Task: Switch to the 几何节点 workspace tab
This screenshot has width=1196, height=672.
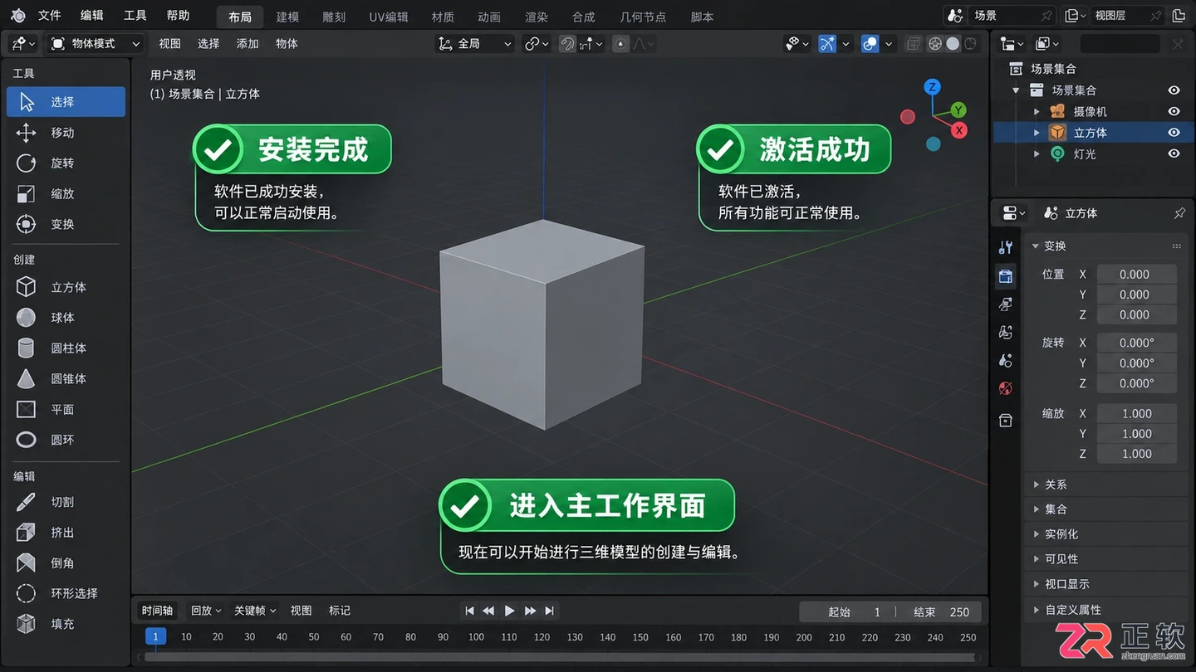Action: pos(643,17)
